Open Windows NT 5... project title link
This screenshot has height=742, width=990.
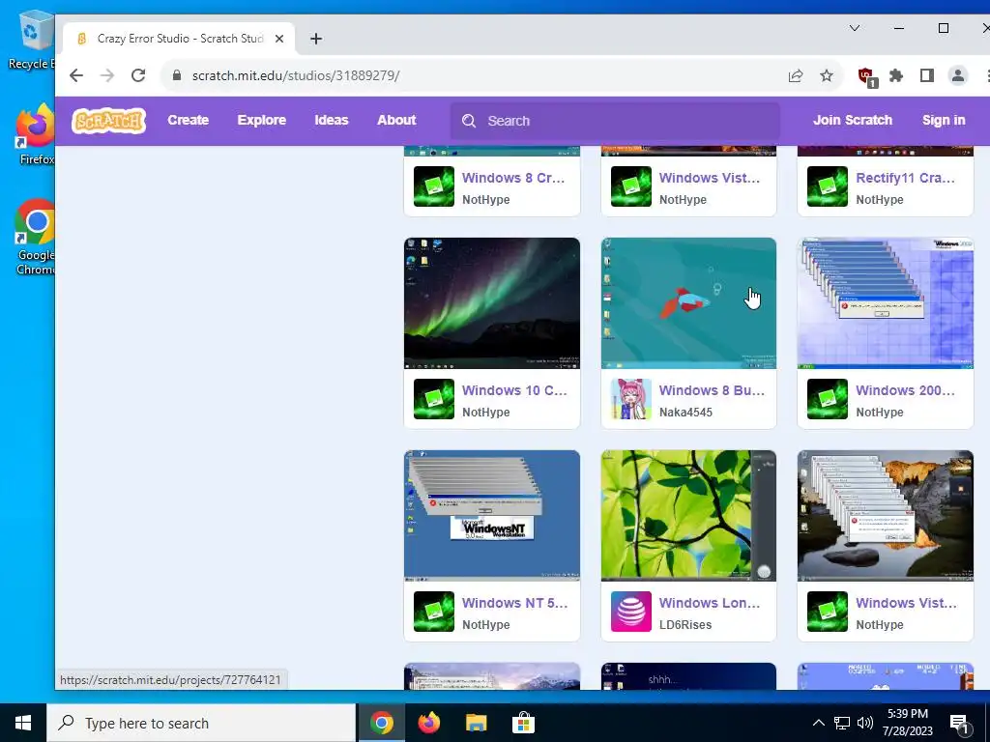[x=514, y=603]
